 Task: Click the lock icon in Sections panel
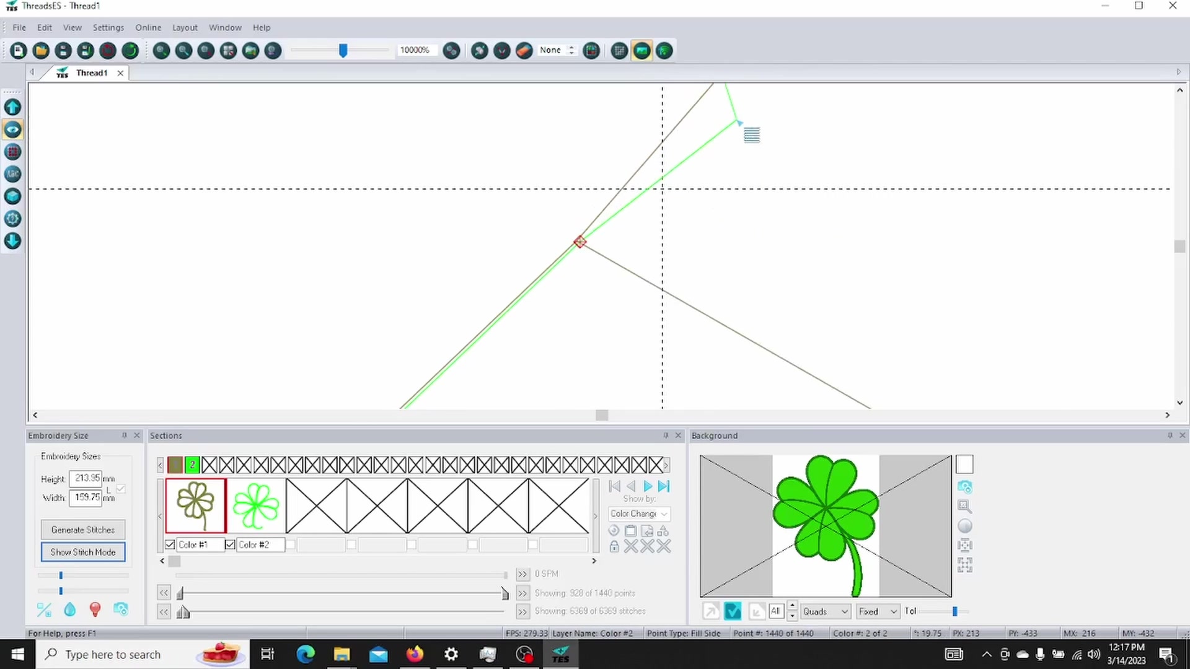point(614,546)
